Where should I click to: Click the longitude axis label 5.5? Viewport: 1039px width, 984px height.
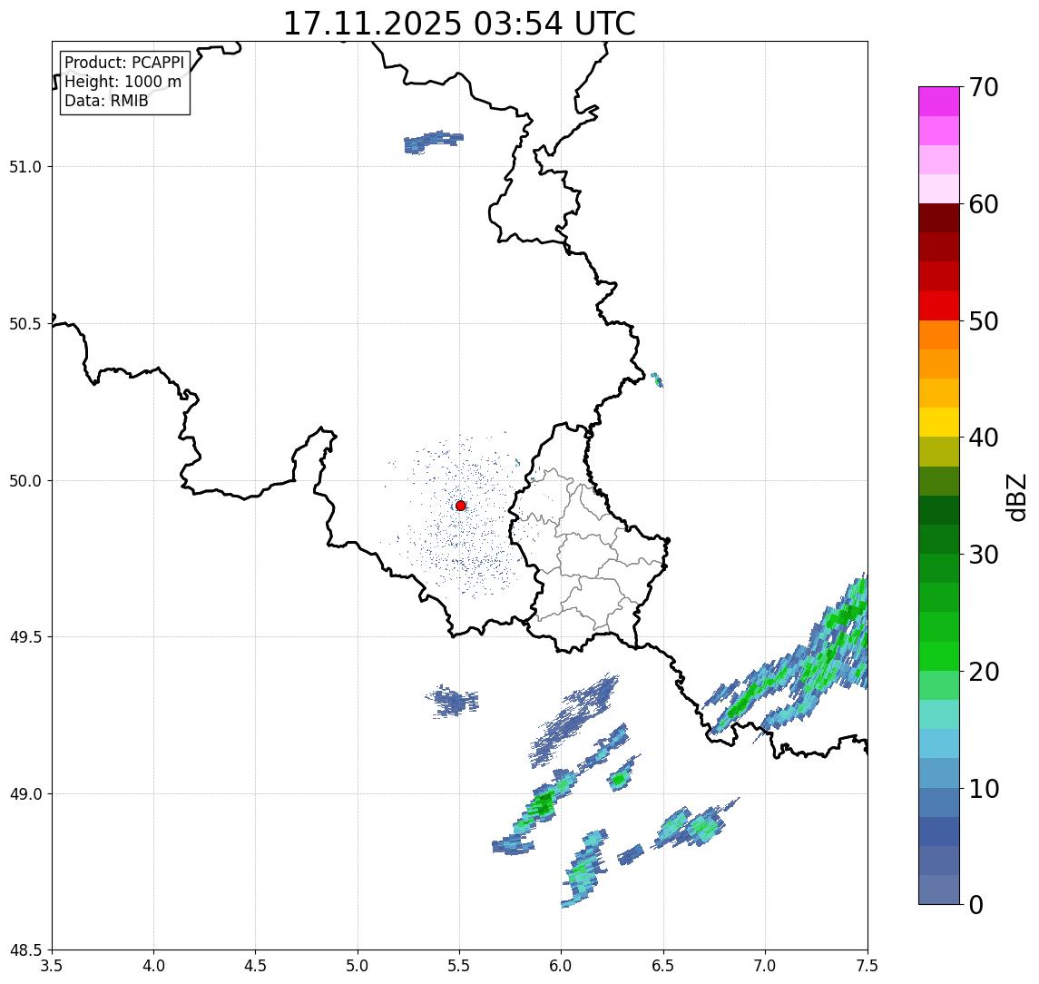click(x=460, y=966)
